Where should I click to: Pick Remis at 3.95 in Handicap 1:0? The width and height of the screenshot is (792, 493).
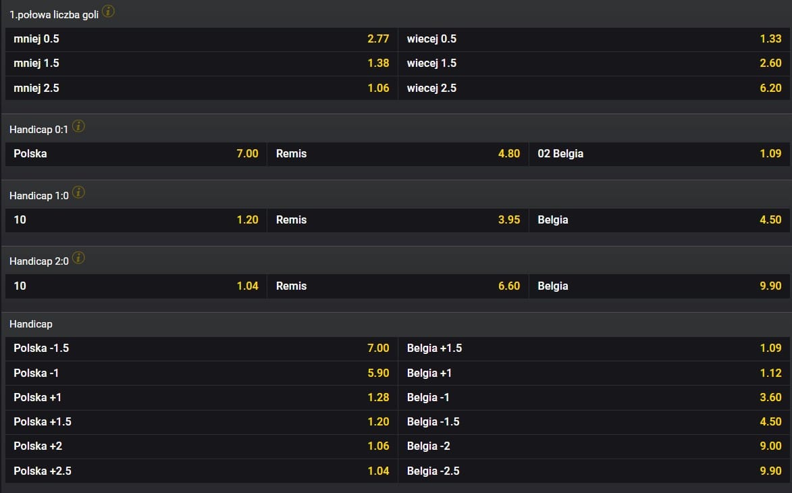pyautogui.click(x=398, y=220)
